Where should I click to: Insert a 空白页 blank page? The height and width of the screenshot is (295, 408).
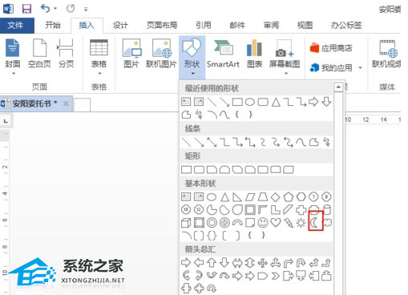click(39, 54)
